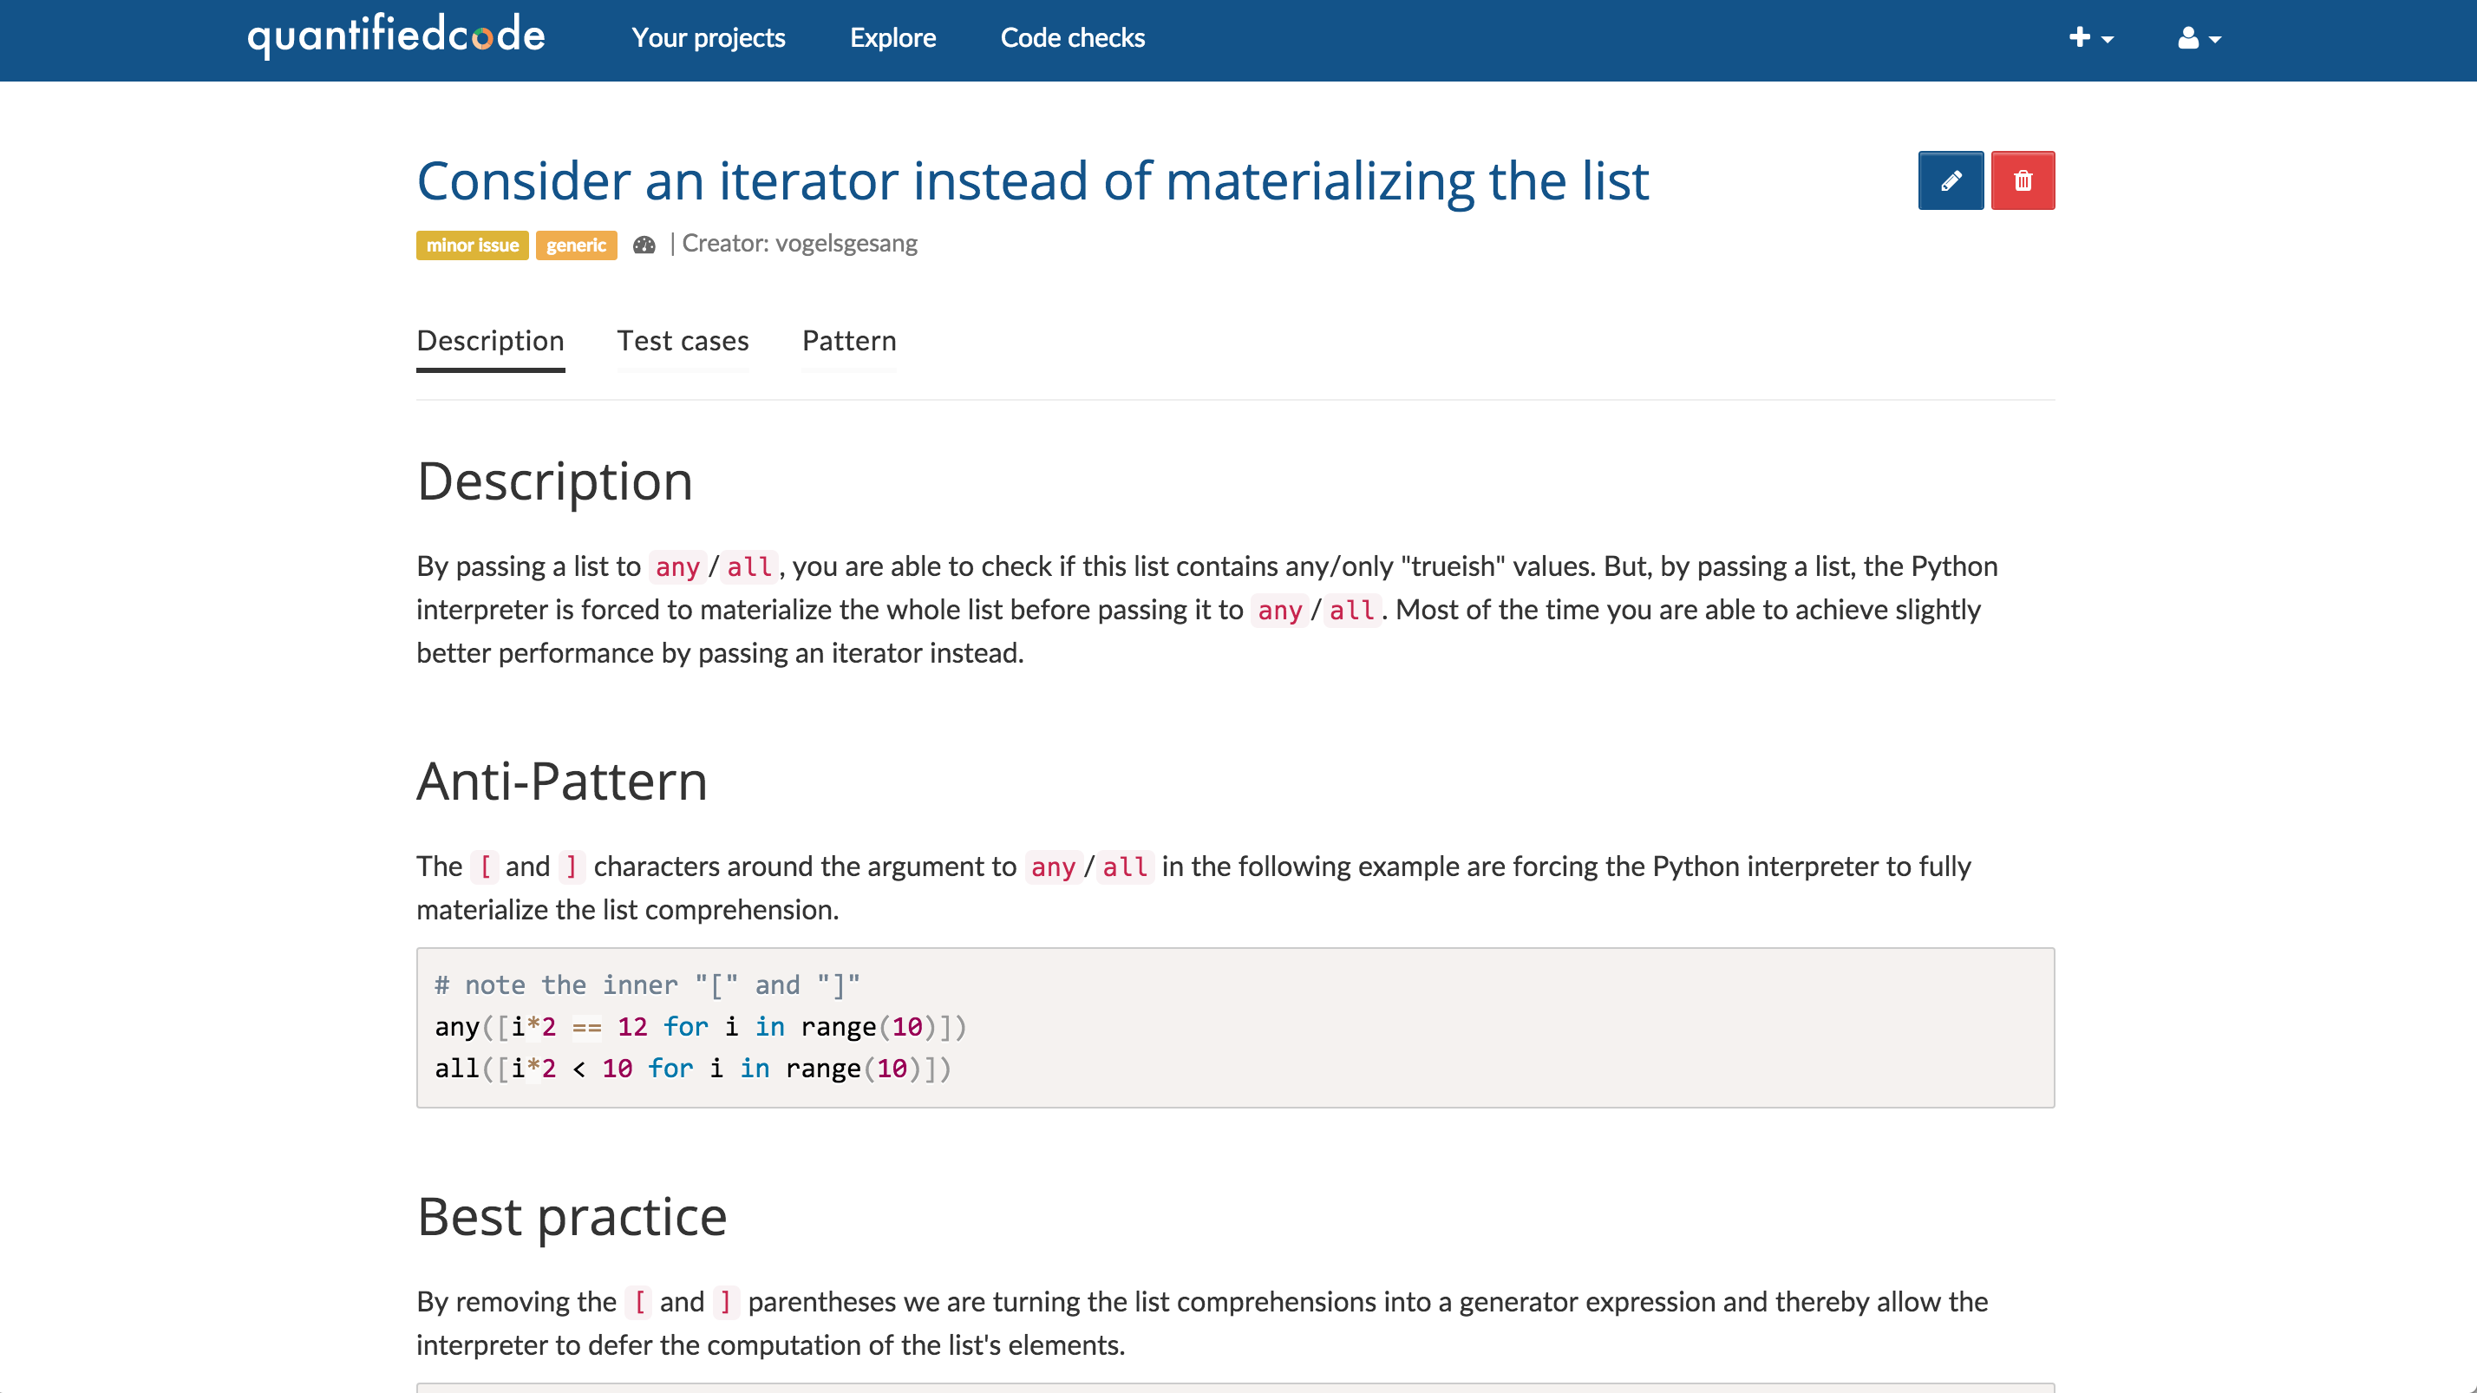Click the dashboard gauge icon near creator

point(644,245)
